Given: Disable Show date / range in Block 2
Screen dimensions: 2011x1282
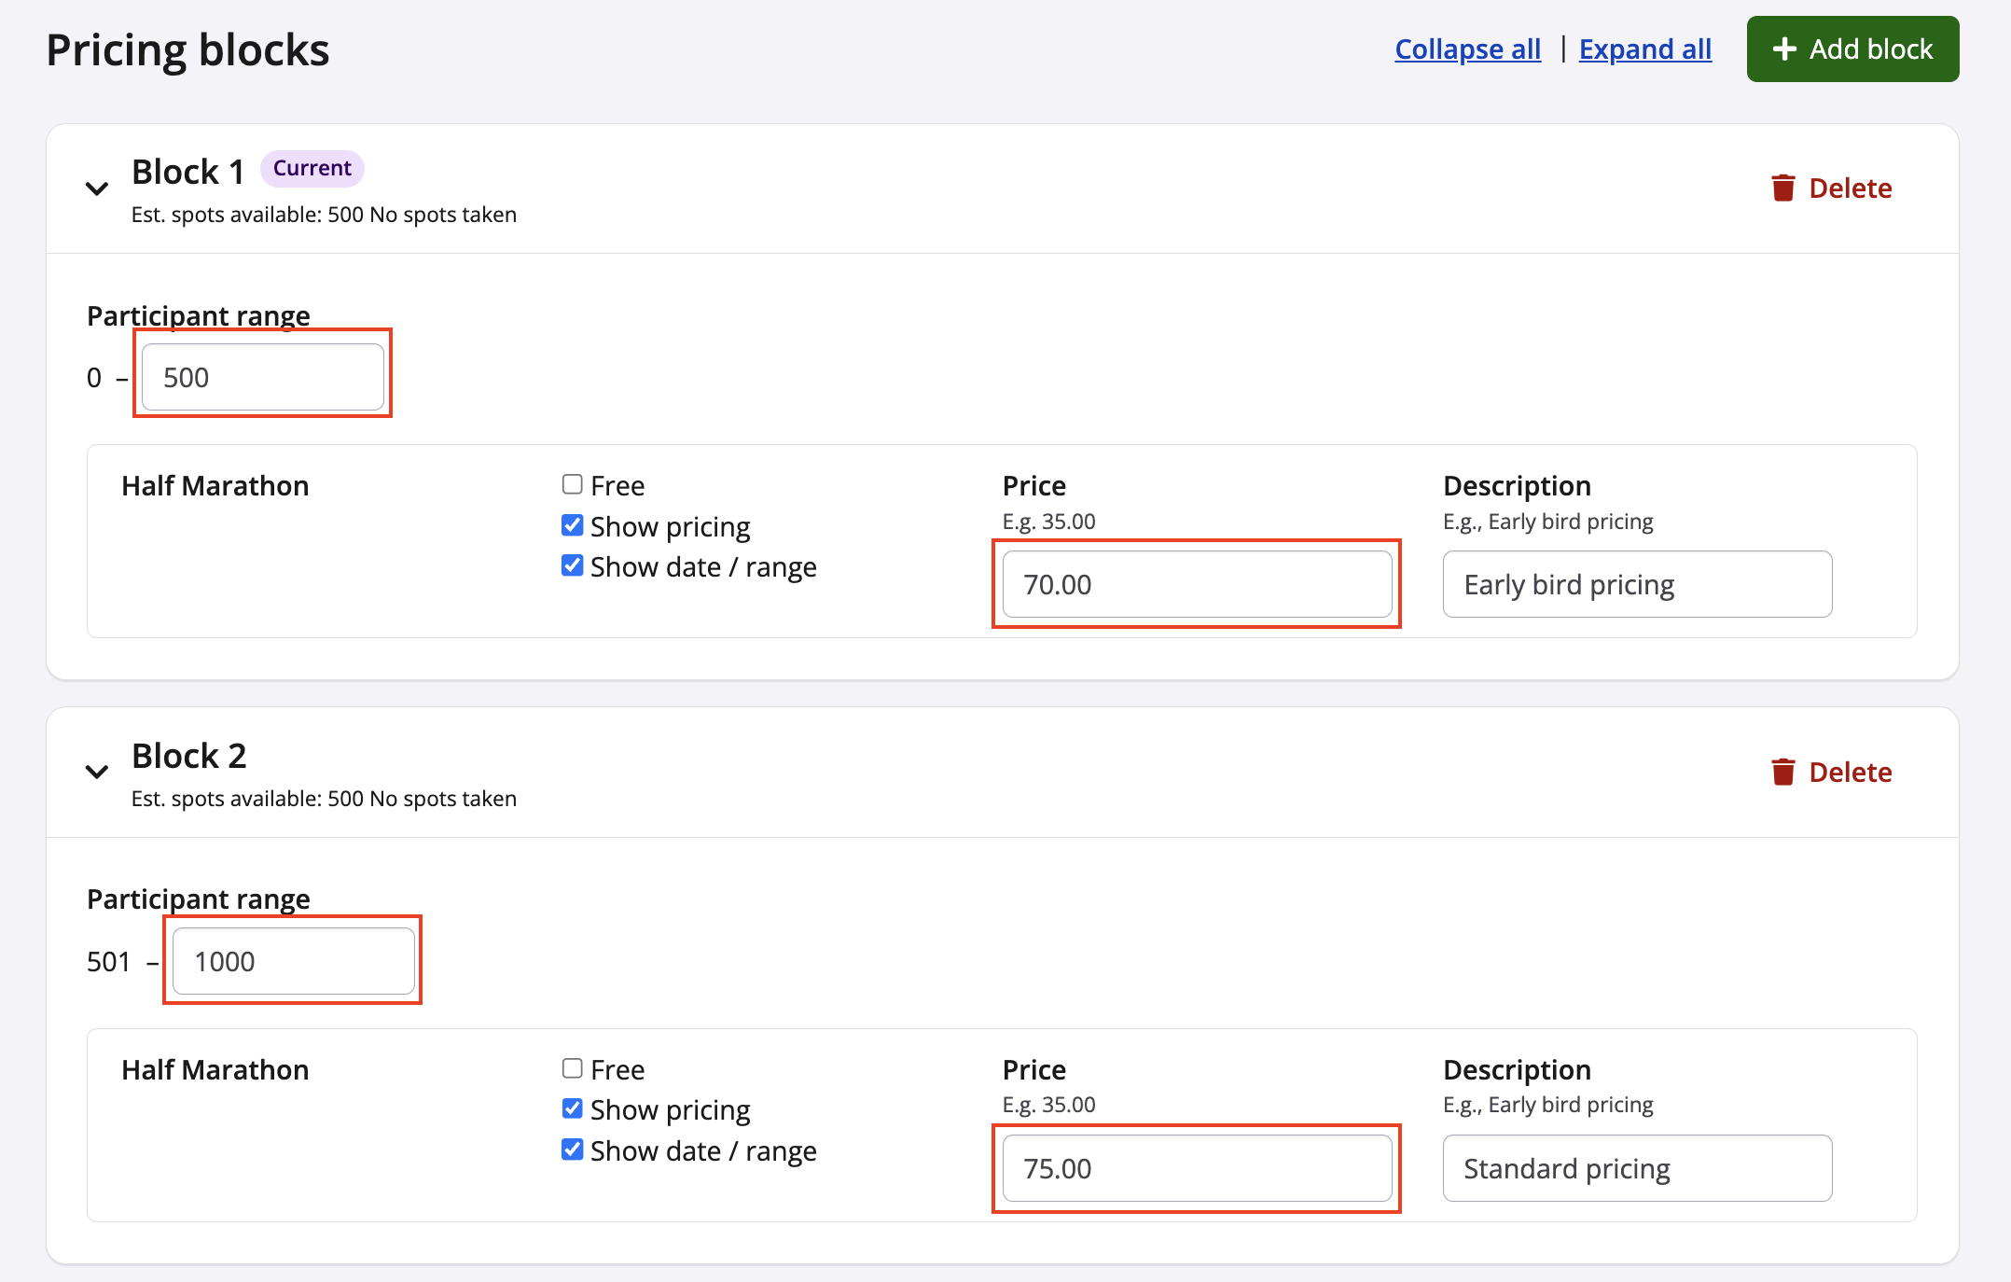Looking at the screenshot, I should pos(573,1150).
